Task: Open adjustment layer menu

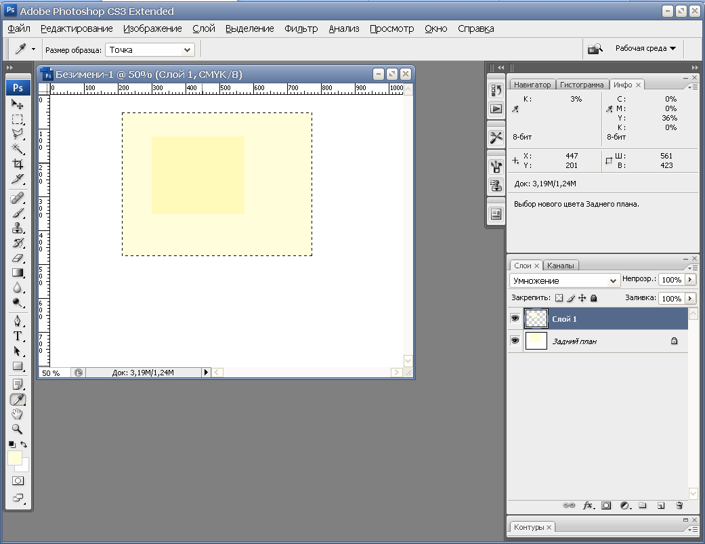Action: click(x=625, y=505)
